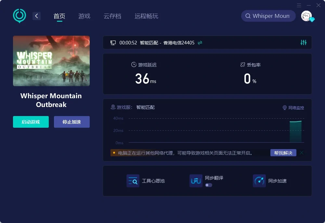
Task: Open the user avatar profile
Action: click(x=306, y=16)
